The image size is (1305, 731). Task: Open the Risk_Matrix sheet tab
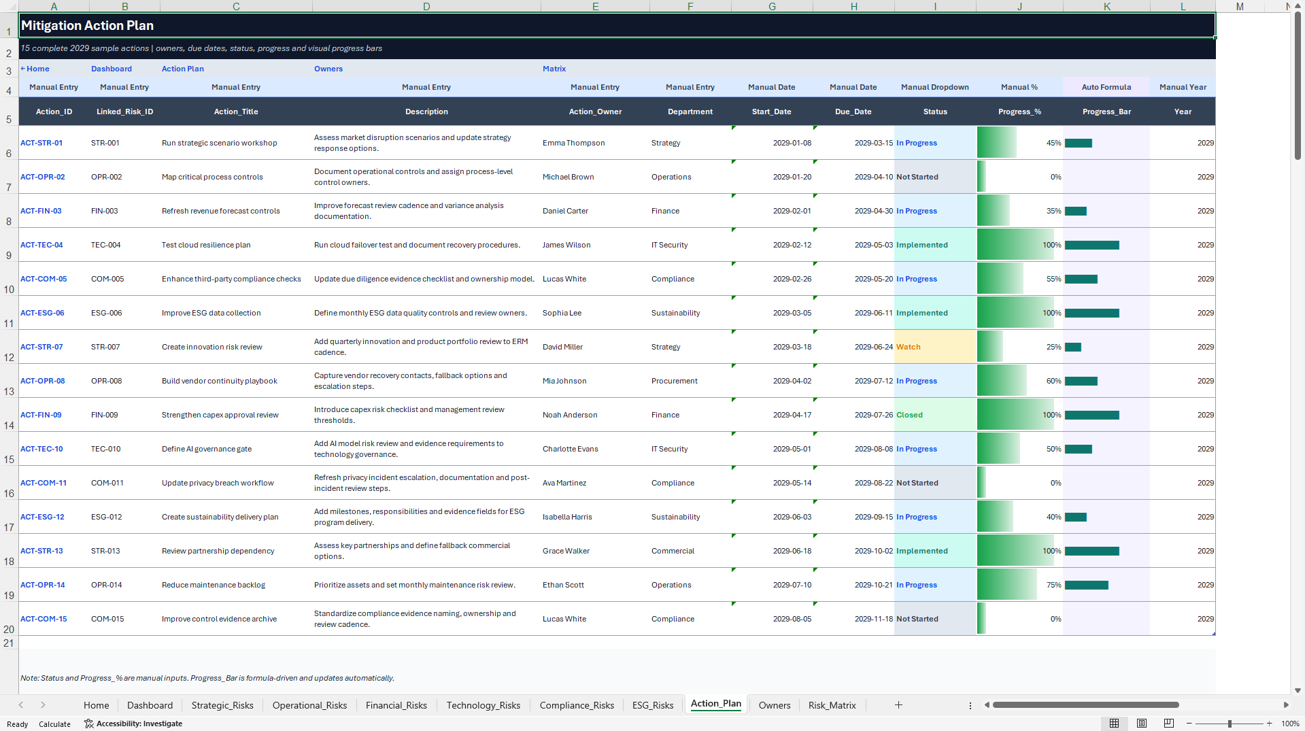832,705
